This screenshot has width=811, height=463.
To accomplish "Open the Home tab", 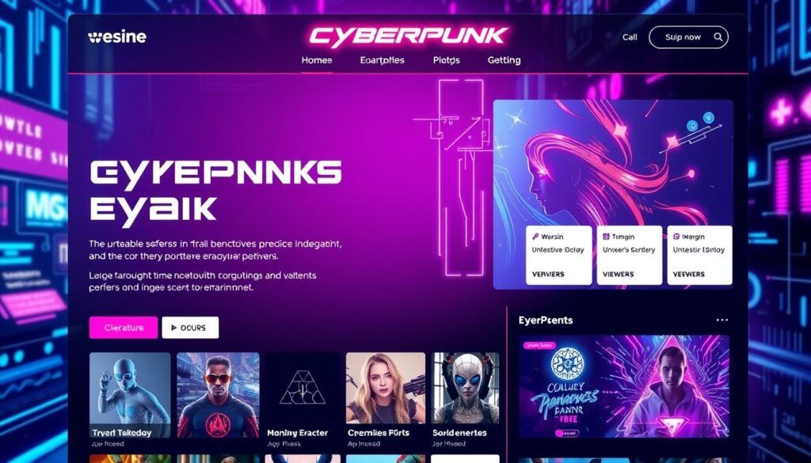I will tap(317, 60).
